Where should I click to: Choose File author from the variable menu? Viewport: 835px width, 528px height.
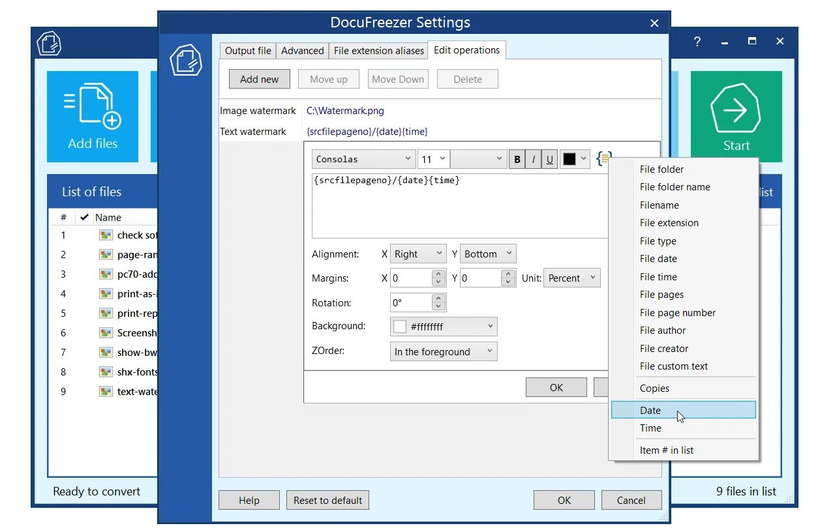point(684,330)
